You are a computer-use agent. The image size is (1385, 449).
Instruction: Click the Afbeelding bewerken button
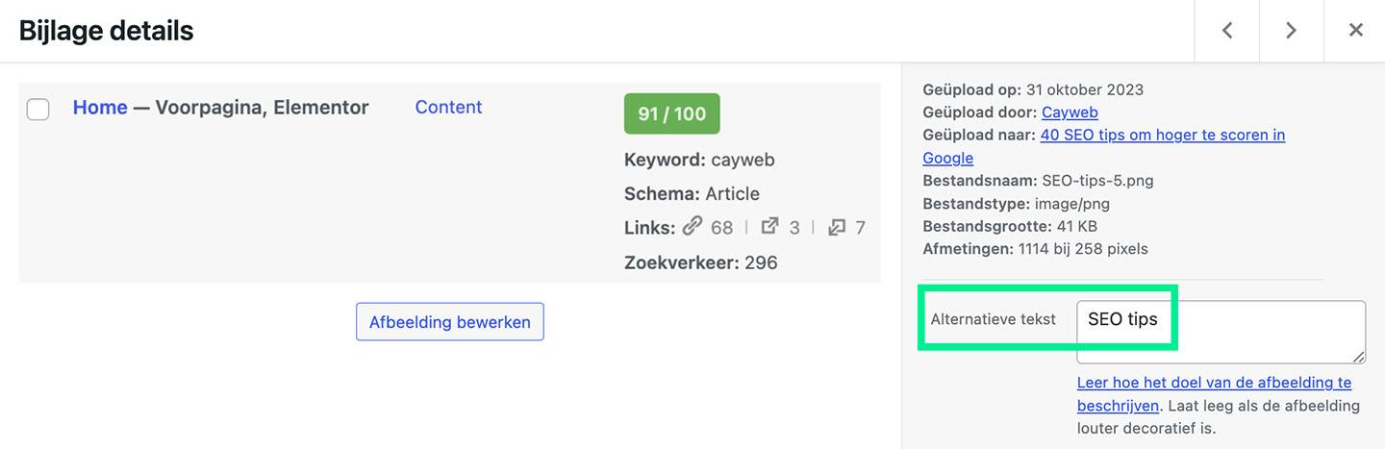click(x=450, y=322)
